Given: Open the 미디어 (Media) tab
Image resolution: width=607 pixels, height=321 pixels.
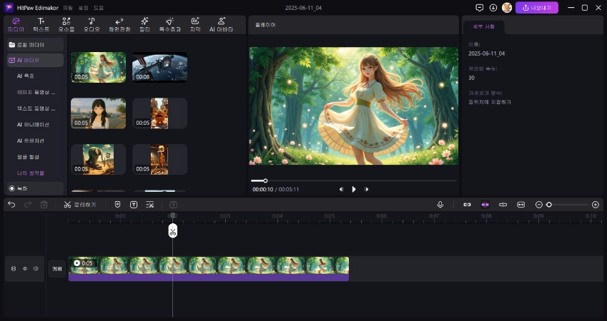Looking at the screenshot, I should click(x=16, y=25).
